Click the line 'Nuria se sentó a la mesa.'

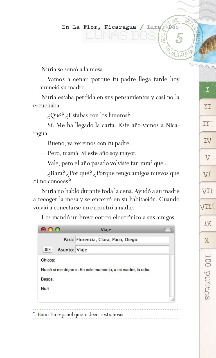pyautogui.click(x=73, y=69)
